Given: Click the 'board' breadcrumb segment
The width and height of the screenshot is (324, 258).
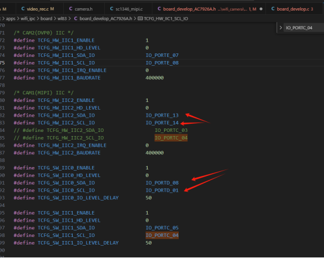Looking at the screenshot, I should [x=46, y=19].
